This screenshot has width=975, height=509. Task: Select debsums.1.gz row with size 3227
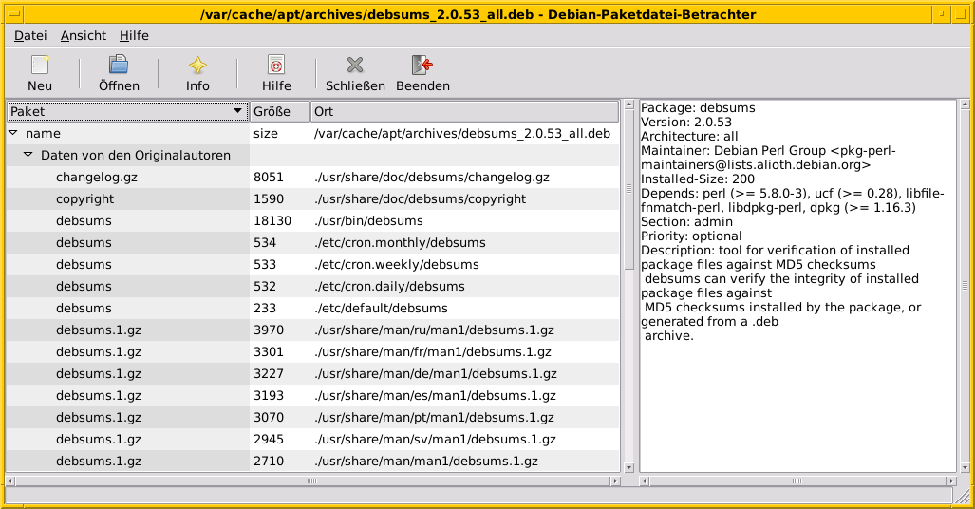click(312, 373)
